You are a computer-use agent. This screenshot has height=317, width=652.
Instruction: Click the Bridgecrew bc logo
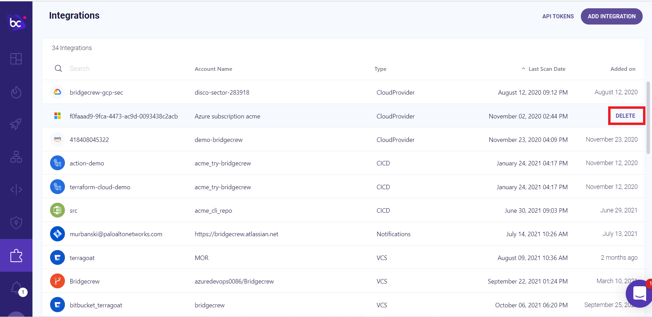coord(16,22)
